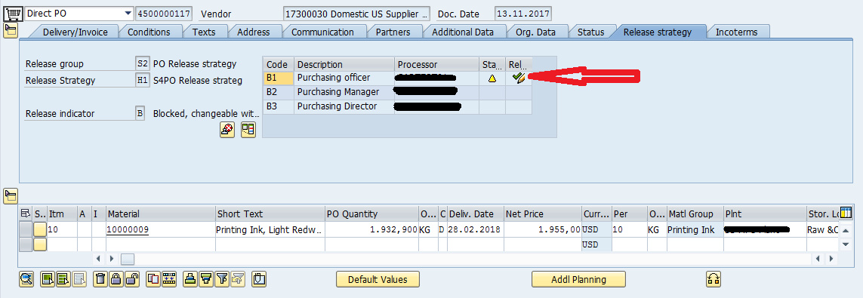Click the item table vertical scroll-down arrow

coord(846,244)
